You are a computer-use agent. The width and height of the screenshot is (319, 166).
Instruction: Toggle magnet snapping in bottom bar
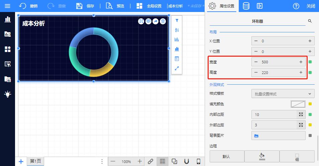click(x=187, y=161)
